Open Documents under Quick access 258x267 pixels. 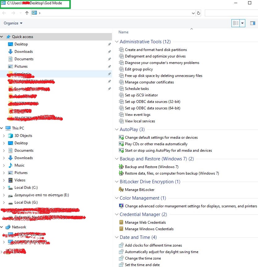(x=24, y=59)
